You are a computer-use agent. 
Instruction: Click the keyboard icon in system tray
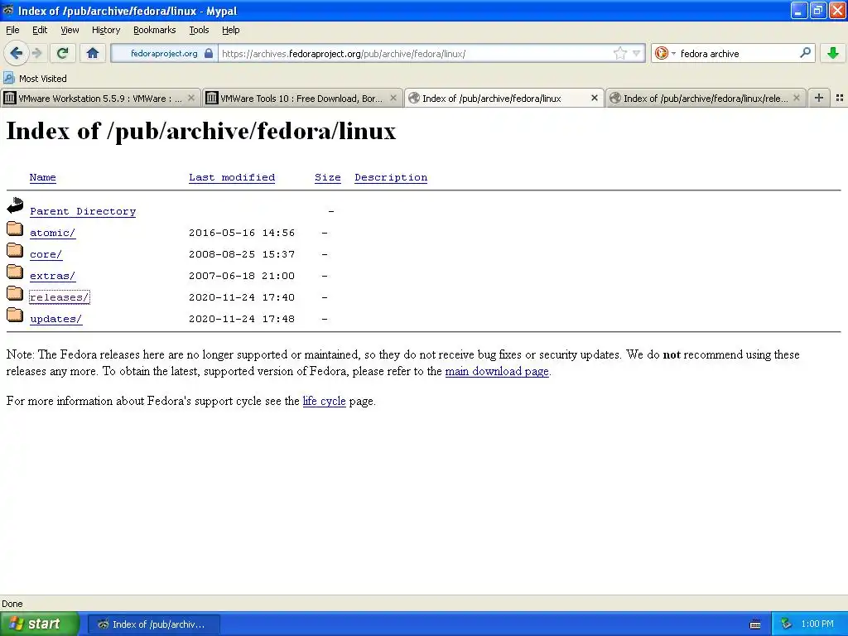coord(755,624)
